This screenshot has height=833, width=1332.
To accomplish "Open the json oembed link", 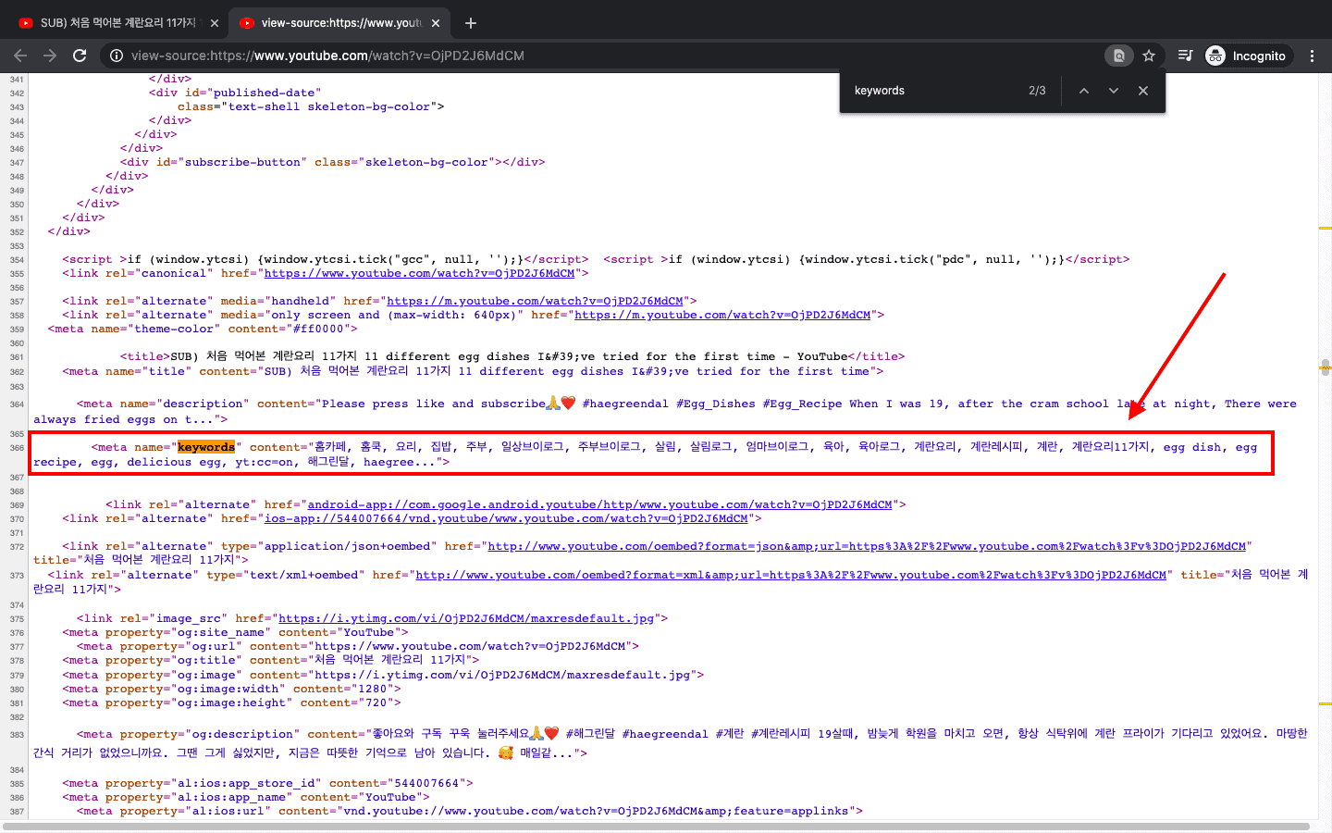I will click(867, 546).
